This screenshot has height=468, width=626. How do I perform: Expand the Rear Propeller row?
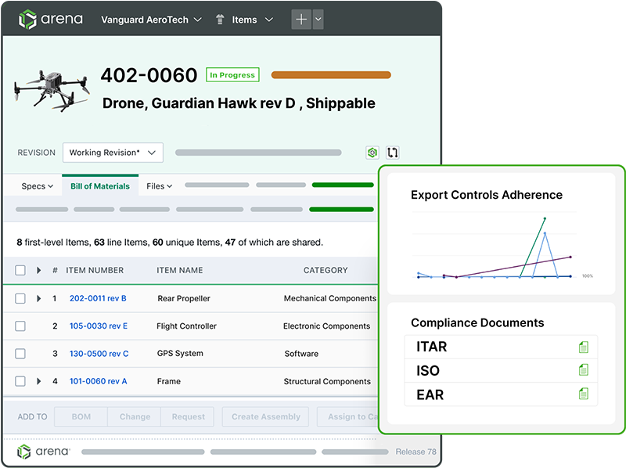[x=38, y=298]
